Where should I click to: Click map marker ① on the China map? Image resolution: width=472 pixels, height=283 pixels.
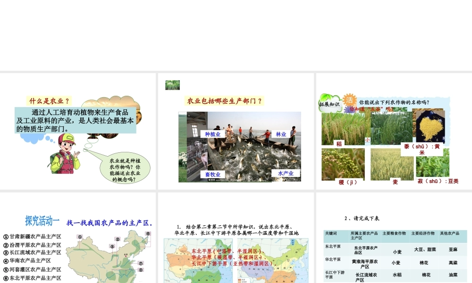tap(80, 237)
